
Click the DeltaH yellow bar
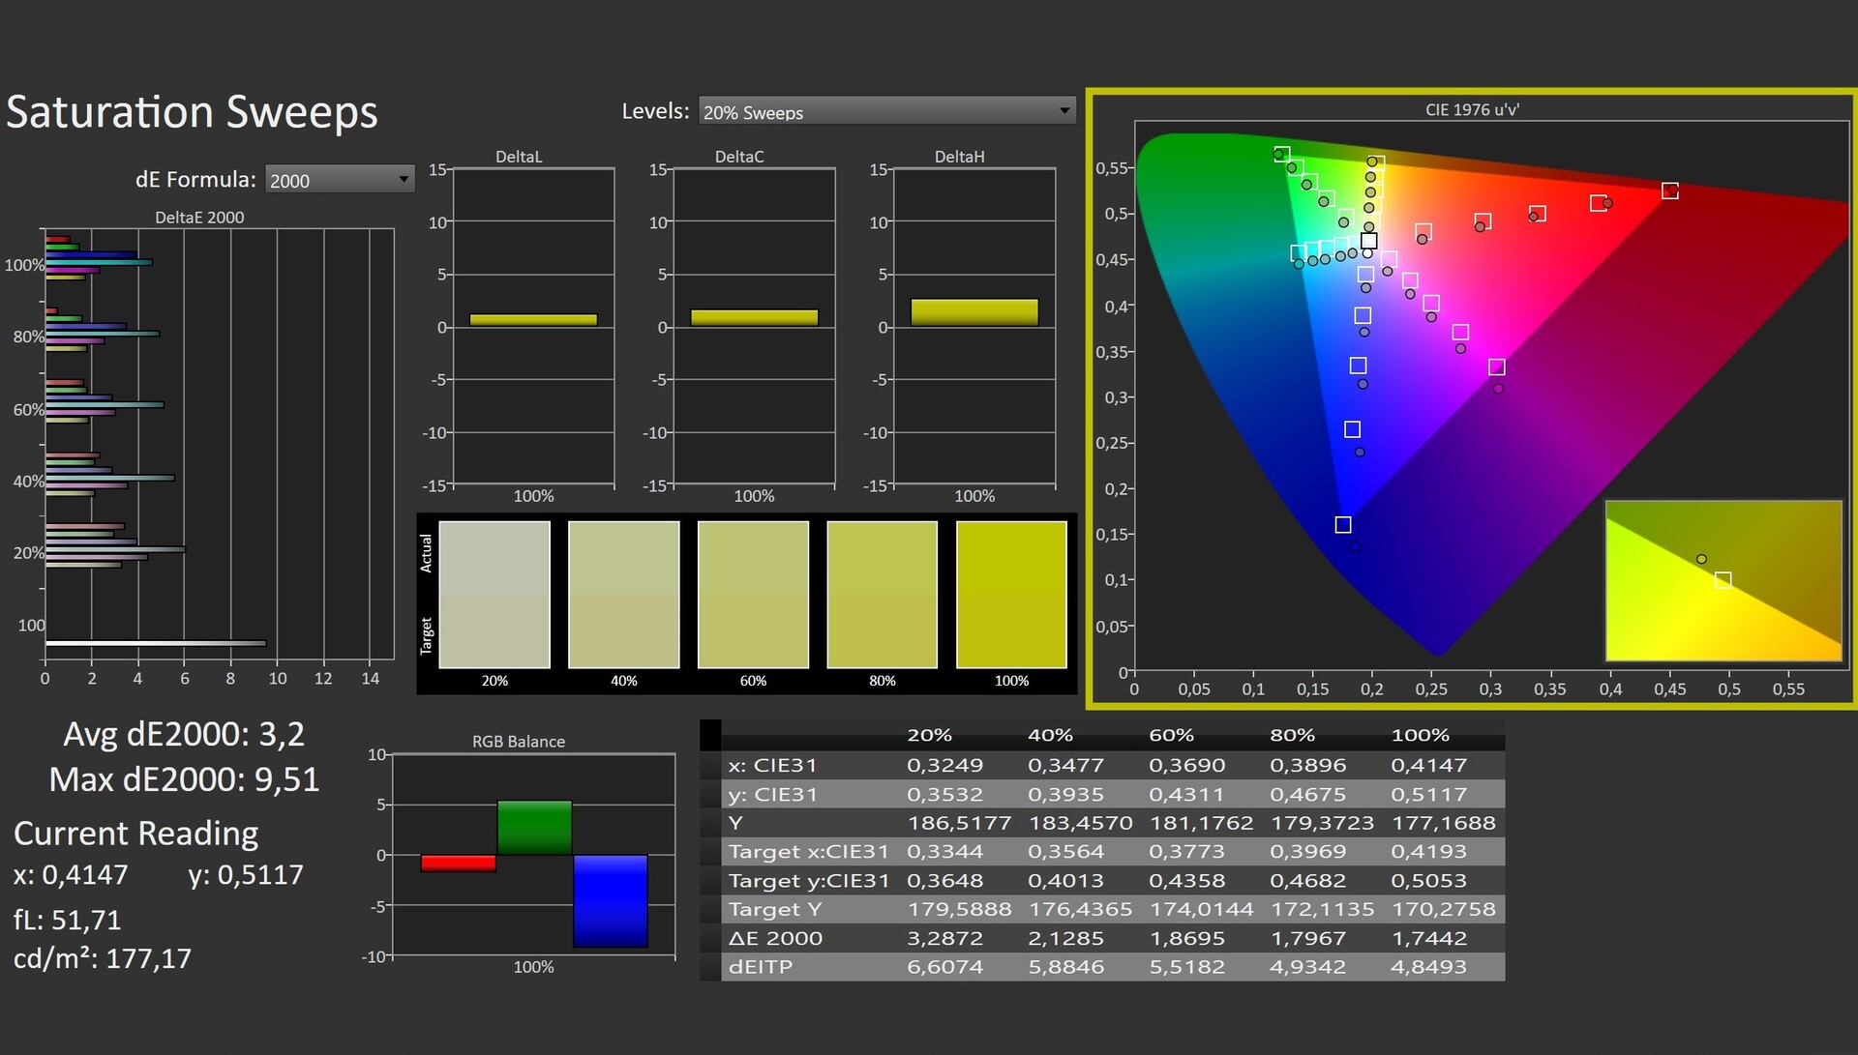click(974, 312)
